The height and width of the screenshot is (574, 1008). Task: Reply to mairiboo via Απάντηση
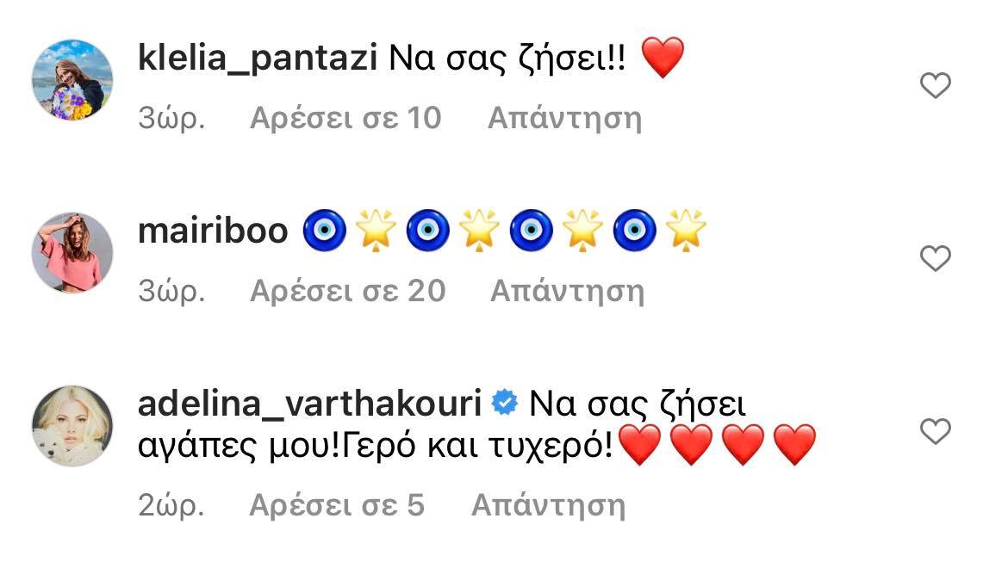coord(567,291)
